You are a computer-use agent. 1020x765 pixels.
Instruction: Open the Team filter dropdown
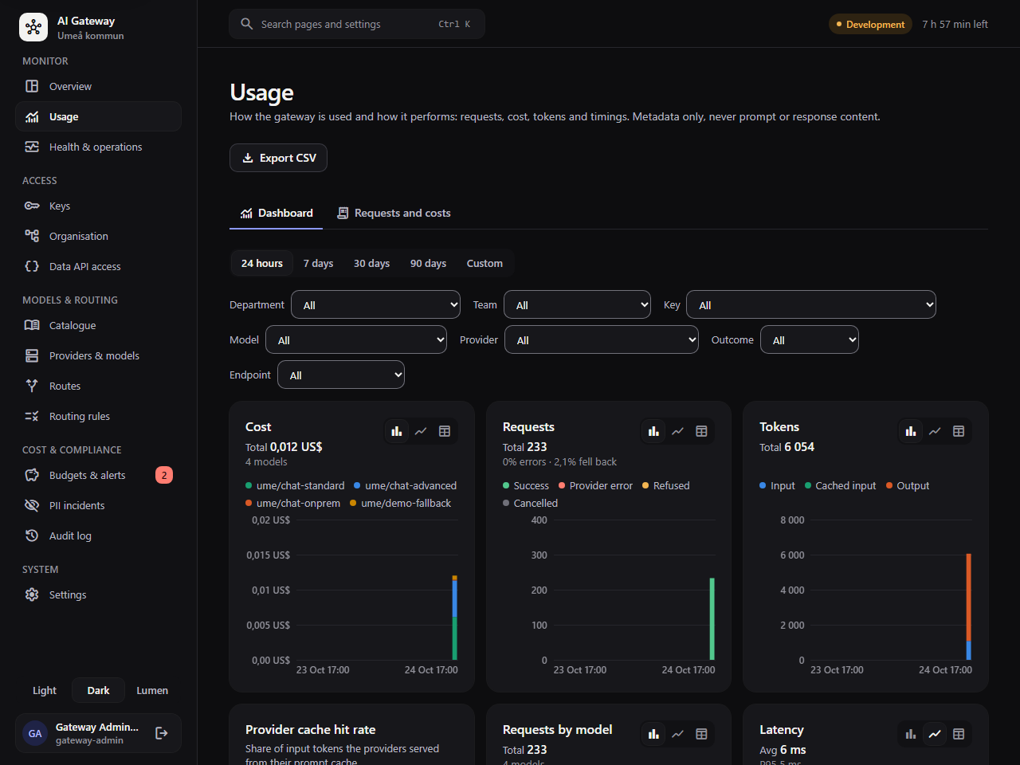(x=578, y=304)
